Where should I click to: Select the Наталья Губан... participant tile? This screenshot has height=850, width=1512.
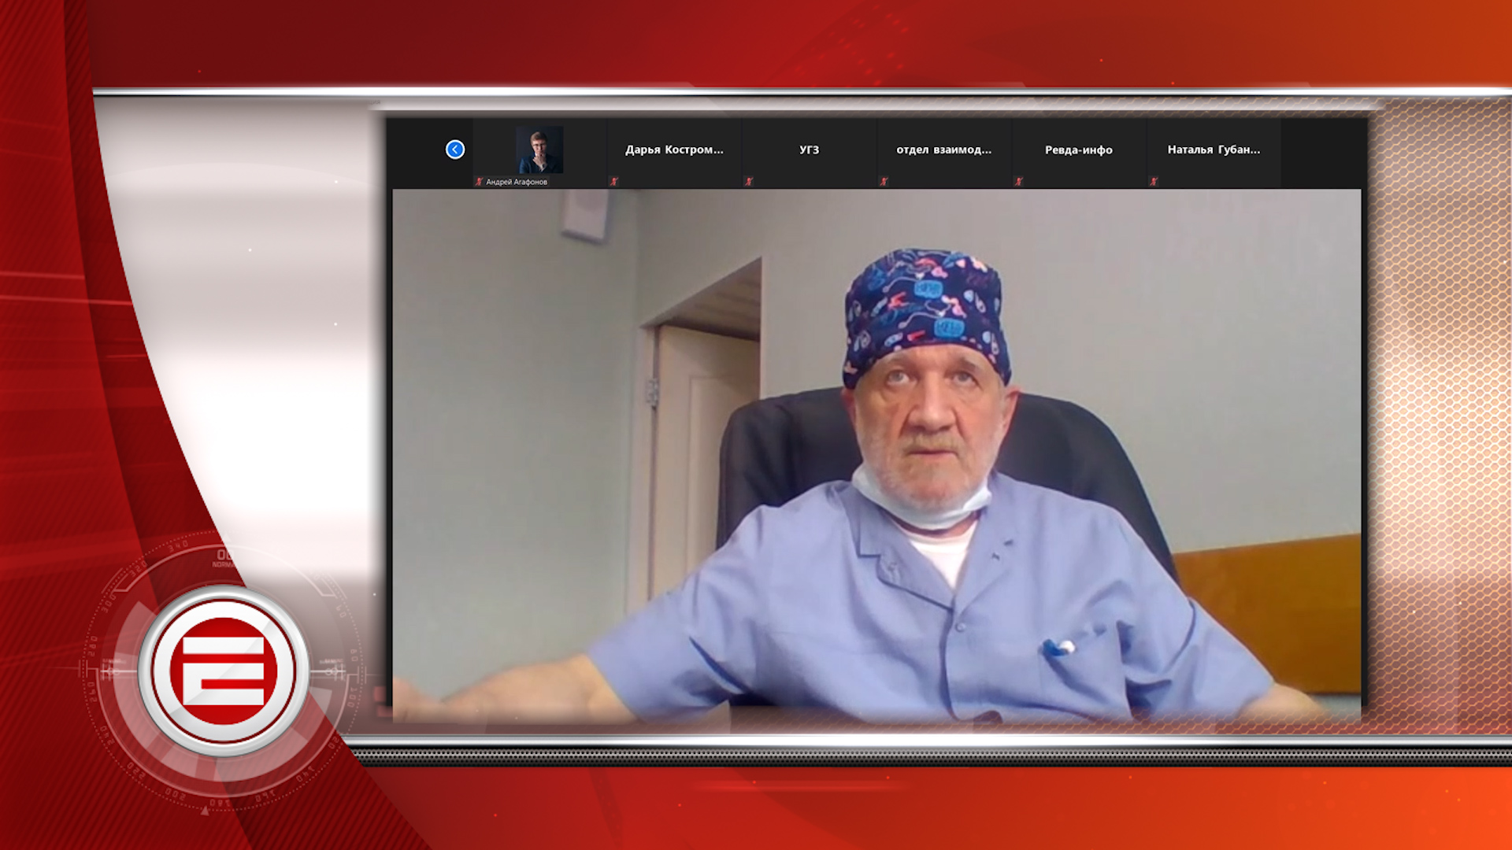point(1214,153)
